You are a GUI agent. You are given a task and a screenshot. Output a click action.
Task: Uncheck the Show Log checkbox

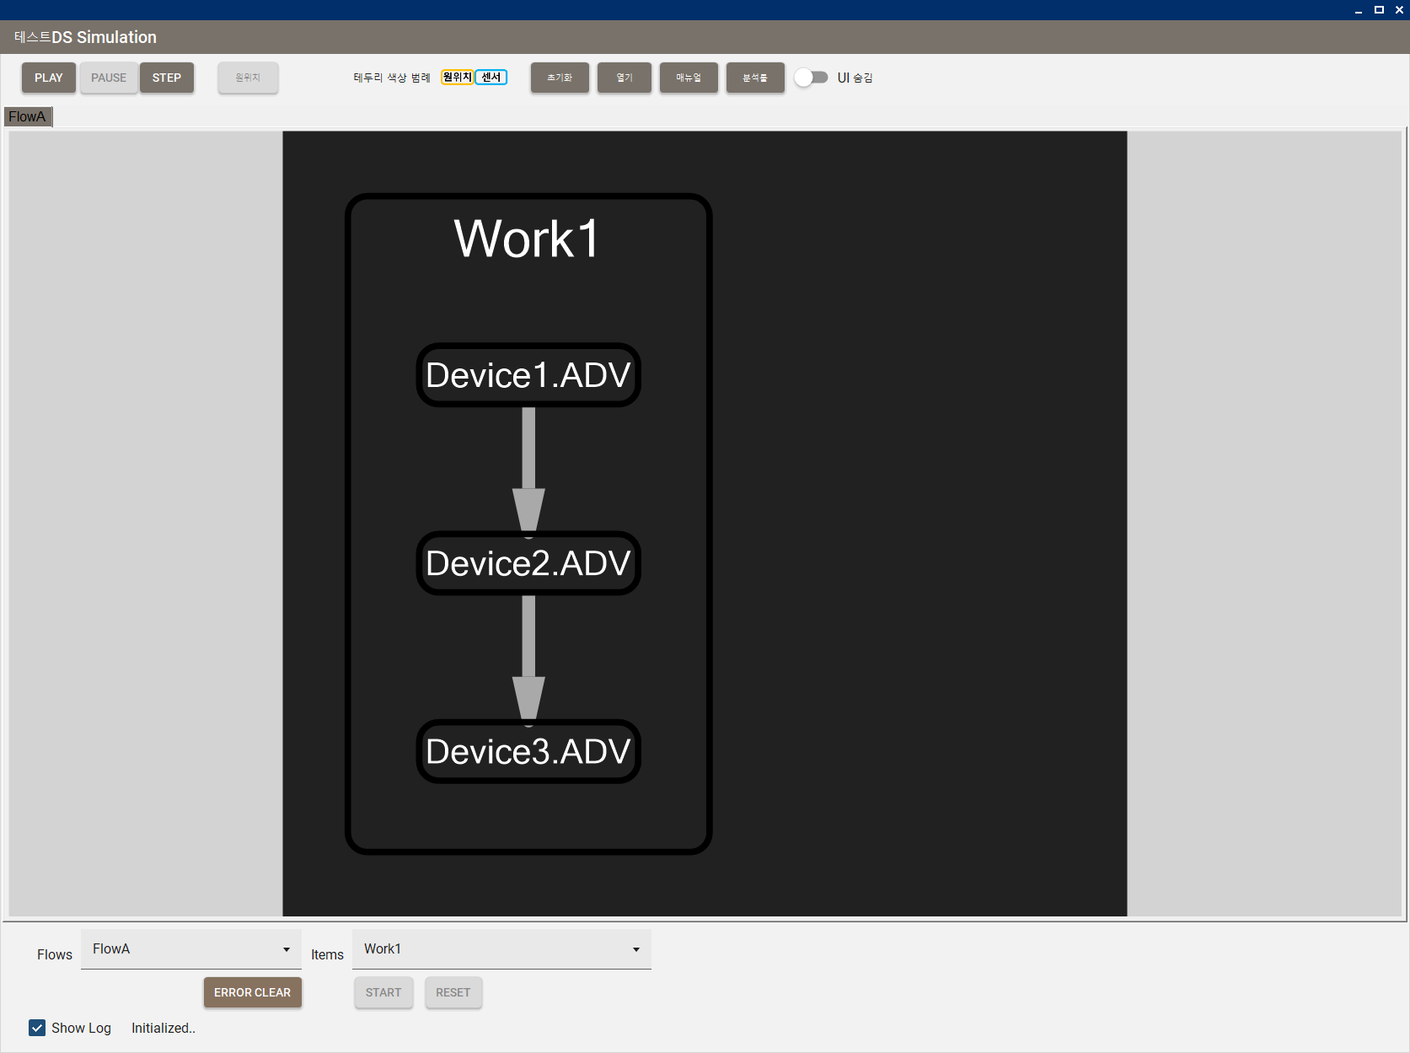coord(37,1028)
